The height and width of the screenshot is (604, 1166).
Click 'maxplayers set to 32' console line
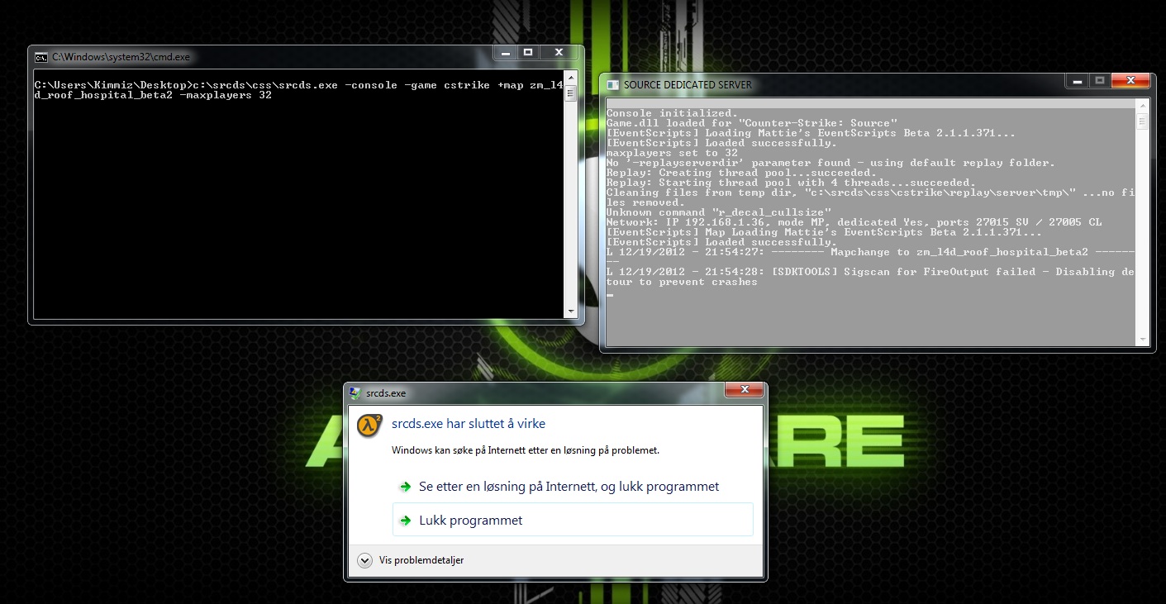672,153
